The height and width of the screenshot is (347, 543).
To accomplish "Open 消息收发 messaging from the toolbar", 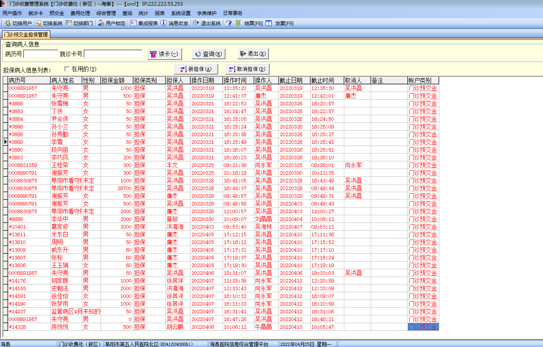I will pyautogui.click(x=174, y=24).
